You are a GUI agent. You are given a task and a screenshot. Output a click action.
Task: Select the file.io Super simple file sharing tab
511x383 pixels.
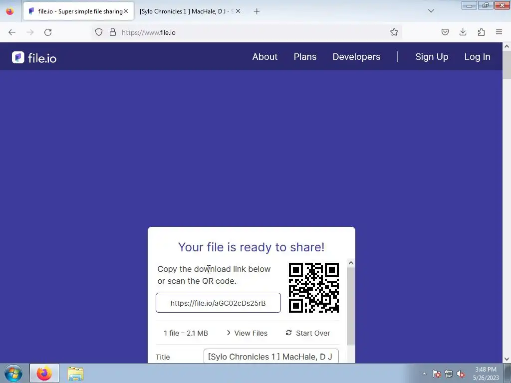tap(78, 11)
